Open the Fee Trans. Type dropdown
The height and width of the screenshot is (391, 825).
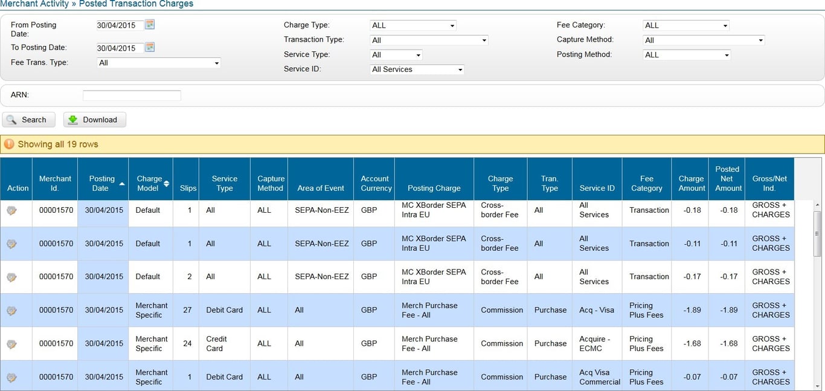point(159,63)
